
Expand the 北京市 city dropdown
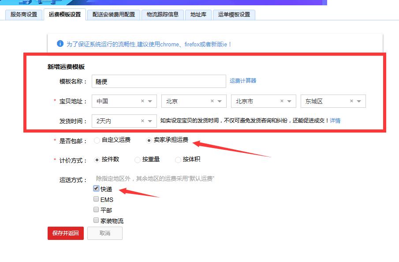[x=290, y=101]
